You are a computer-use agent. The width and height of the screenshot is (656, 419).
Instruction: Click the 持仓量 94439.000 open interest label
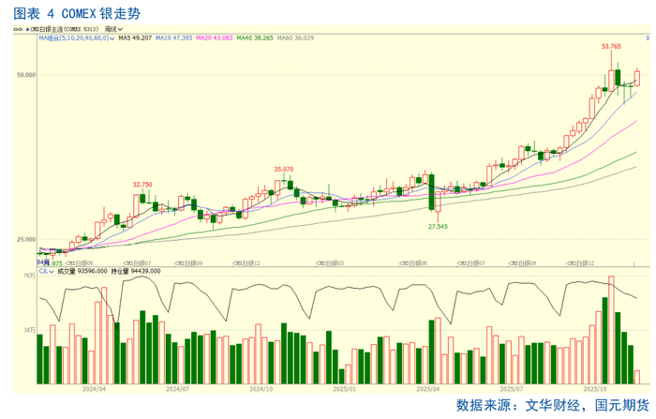[x=136, y=271]
